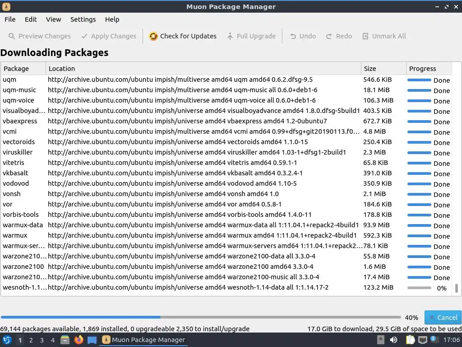
Task: Switch to virtual desktop 4
Action: click(53, 340)
